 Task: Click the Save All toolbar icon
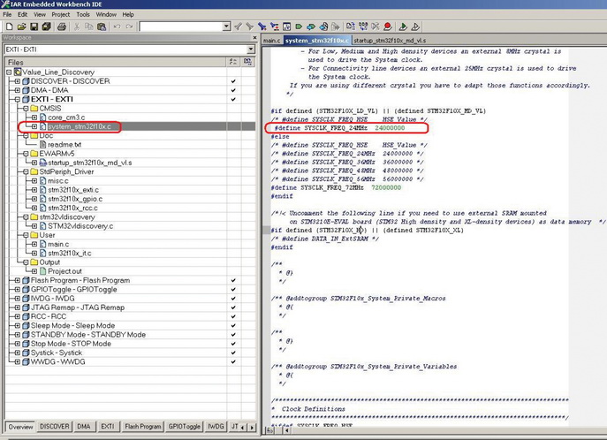tap(47, 27)
